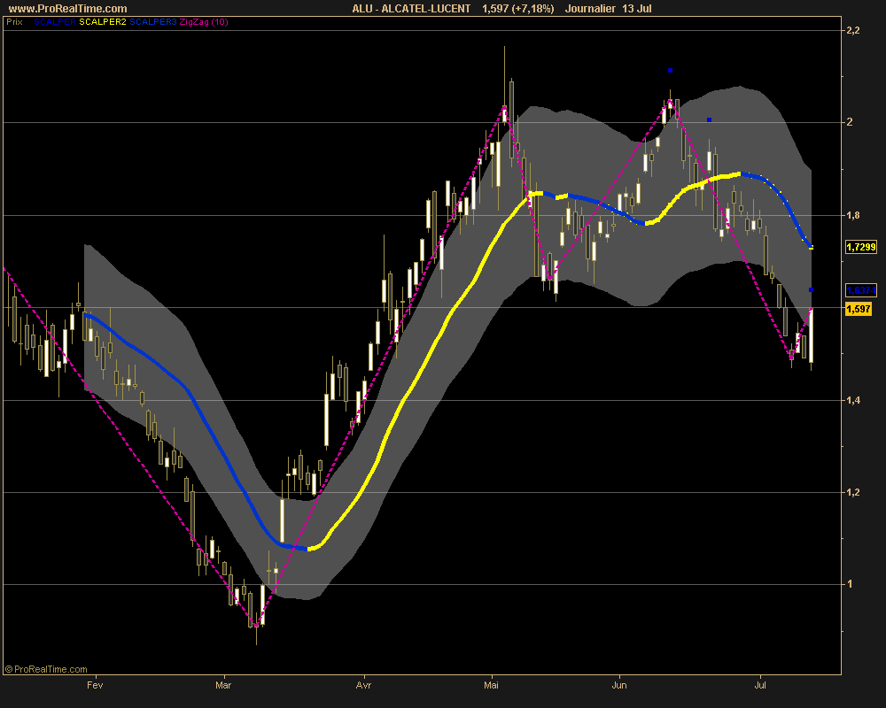Click the Journalier timeframe label
Screen dimensions: 886x708
590,9
